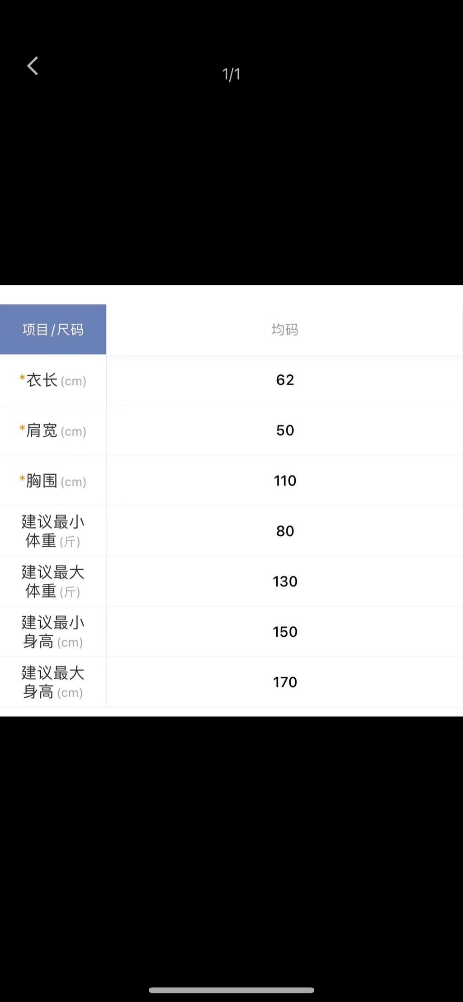Select the 项目/尺码 blue header cell
The height and width of the screenshot is (1002, 463).
click(x=53, y=330)
